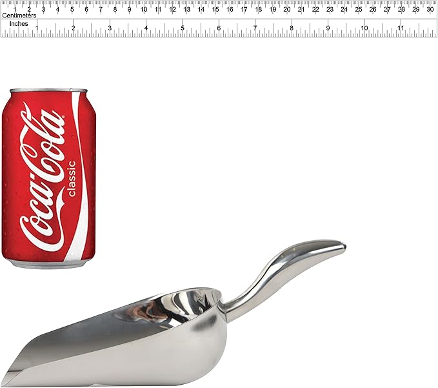The height and width of the screenshot is (388, 438).
Task: Click the 15 centimeter number on ruler
Action: tap(215, 9)
